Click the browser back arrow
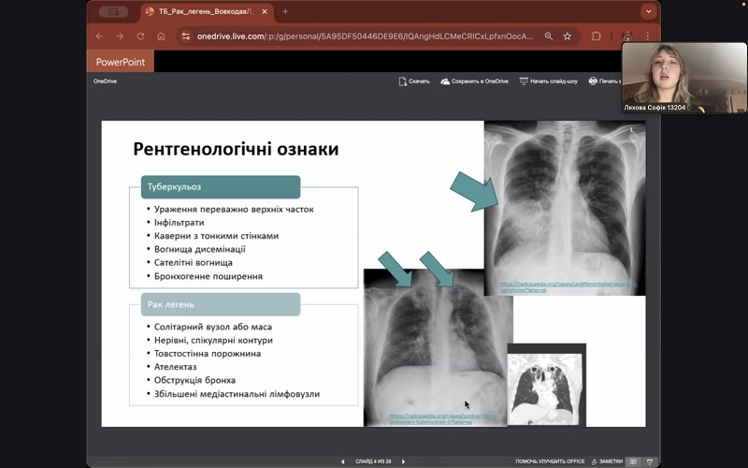 click(99, 37)
